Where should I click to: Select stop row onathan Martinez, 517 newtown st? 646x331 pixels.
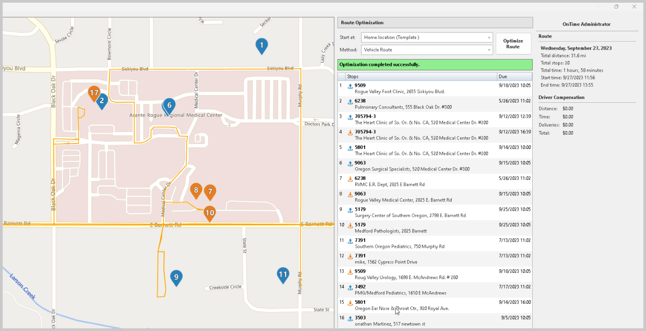(x=435, y=321)
